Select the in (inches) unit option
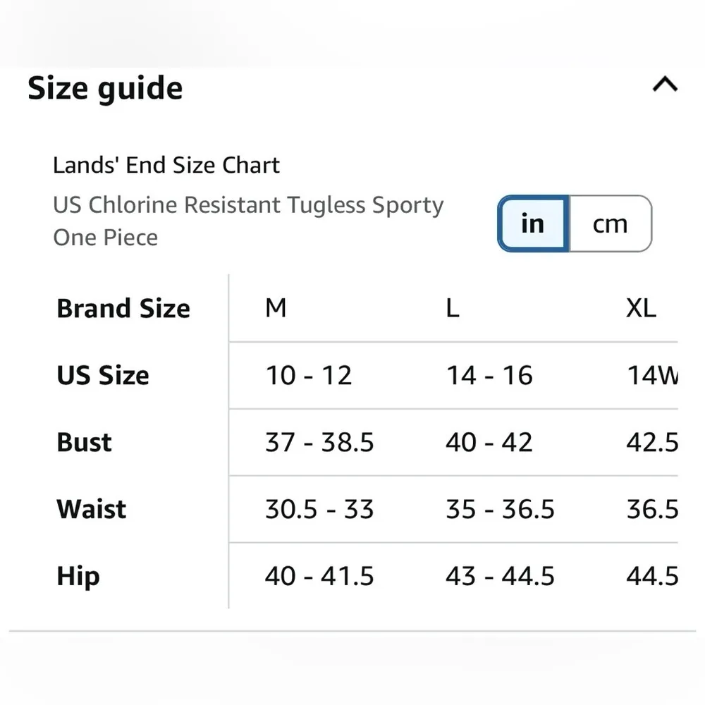 (533, 224)
